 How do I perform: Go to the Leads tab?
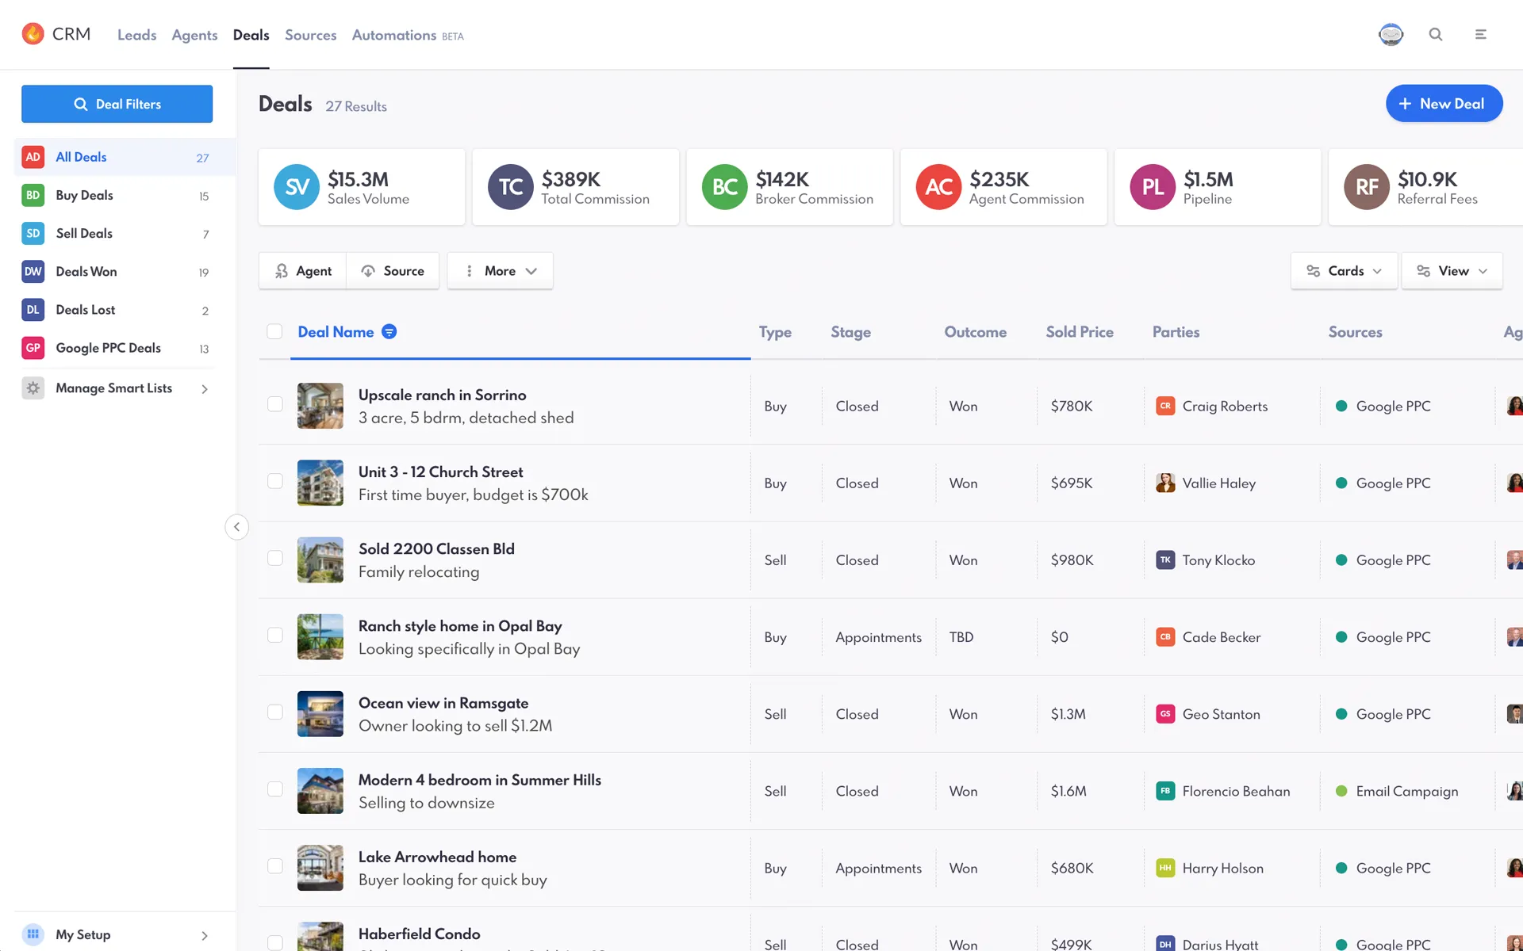point(136,35)
